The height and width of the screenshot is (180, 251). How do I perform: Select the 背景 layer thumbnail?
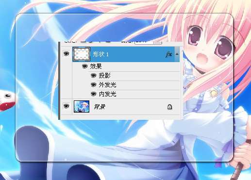pos(82,106)
